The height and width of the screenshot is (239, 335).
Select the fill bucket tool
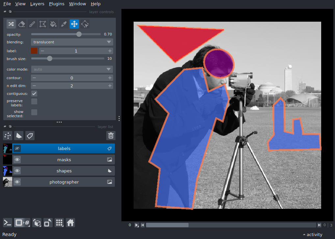(x=53, y=24)
